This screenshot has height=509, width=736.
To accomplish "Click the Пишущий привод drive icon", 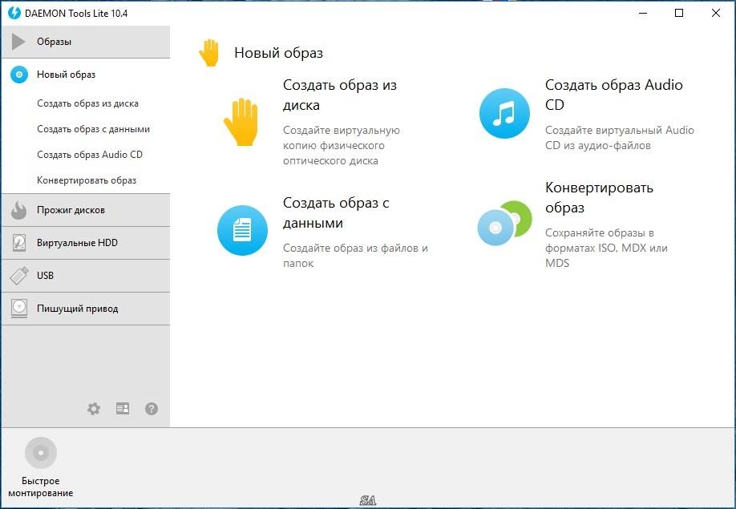I will [18, 309].
